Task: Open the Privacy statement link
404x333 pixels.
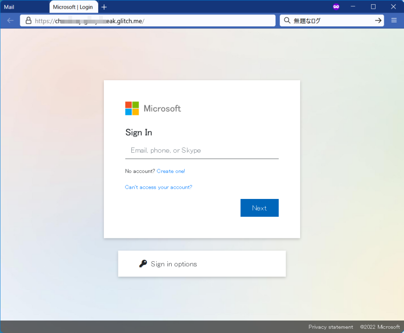Action: click(330, 327)
